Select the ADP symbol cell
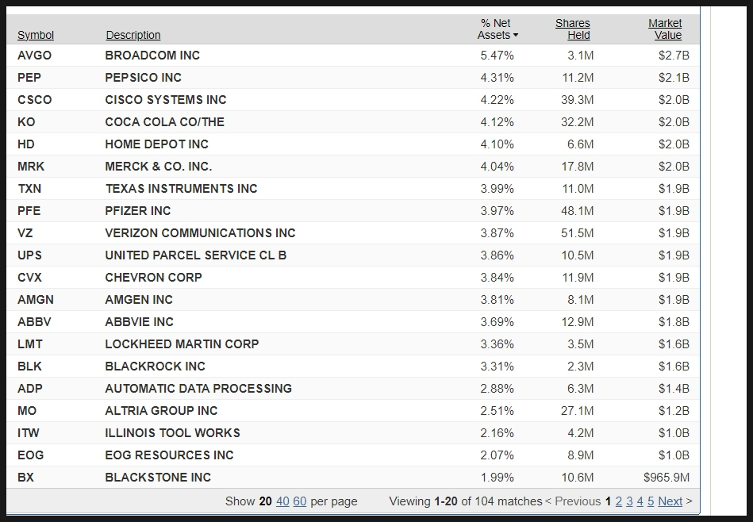 point(30,389)
